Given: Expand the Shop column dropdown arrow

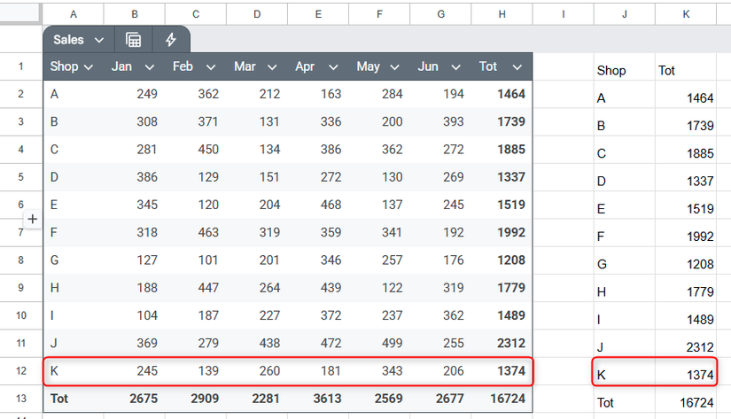Looking at the screenshot, I should [89, 67].
